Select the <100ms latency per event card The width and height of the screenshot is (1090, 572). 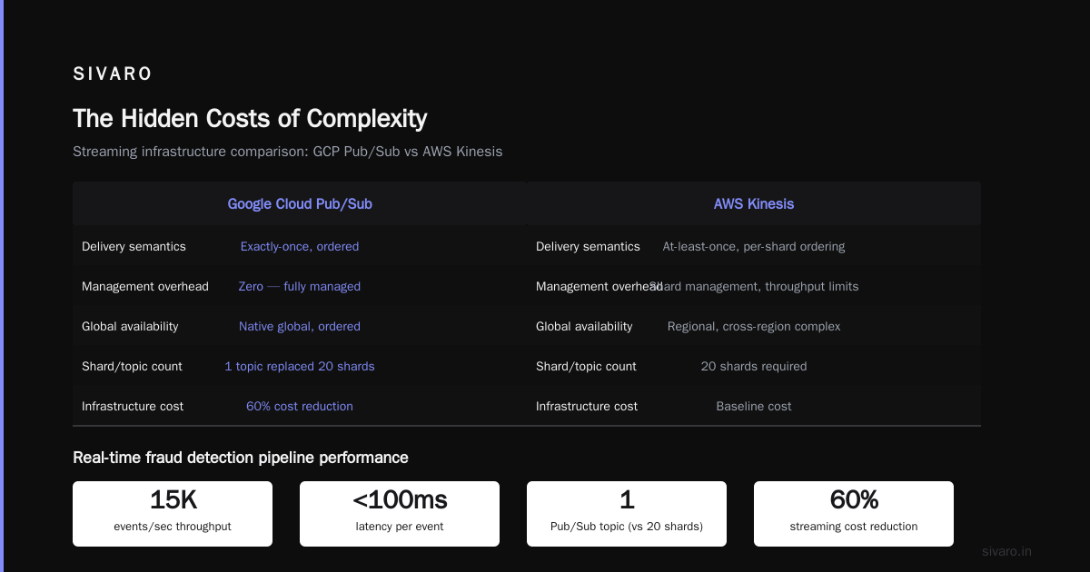(400, 514)
